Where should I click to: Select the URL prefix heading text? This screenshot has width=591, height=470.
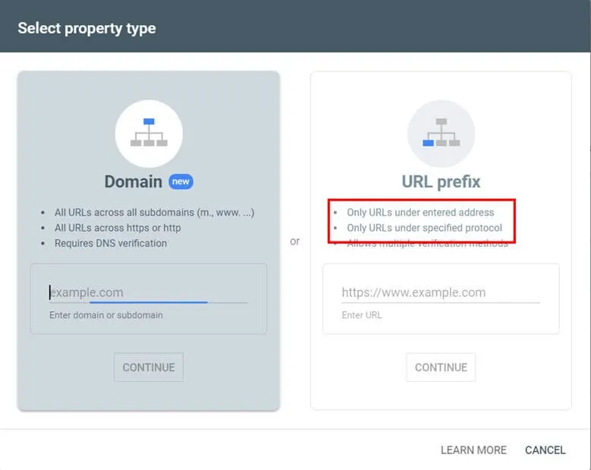click(x=441, y=181)
